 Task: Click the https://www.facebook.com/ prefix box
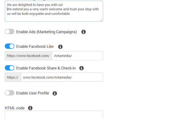28,56
